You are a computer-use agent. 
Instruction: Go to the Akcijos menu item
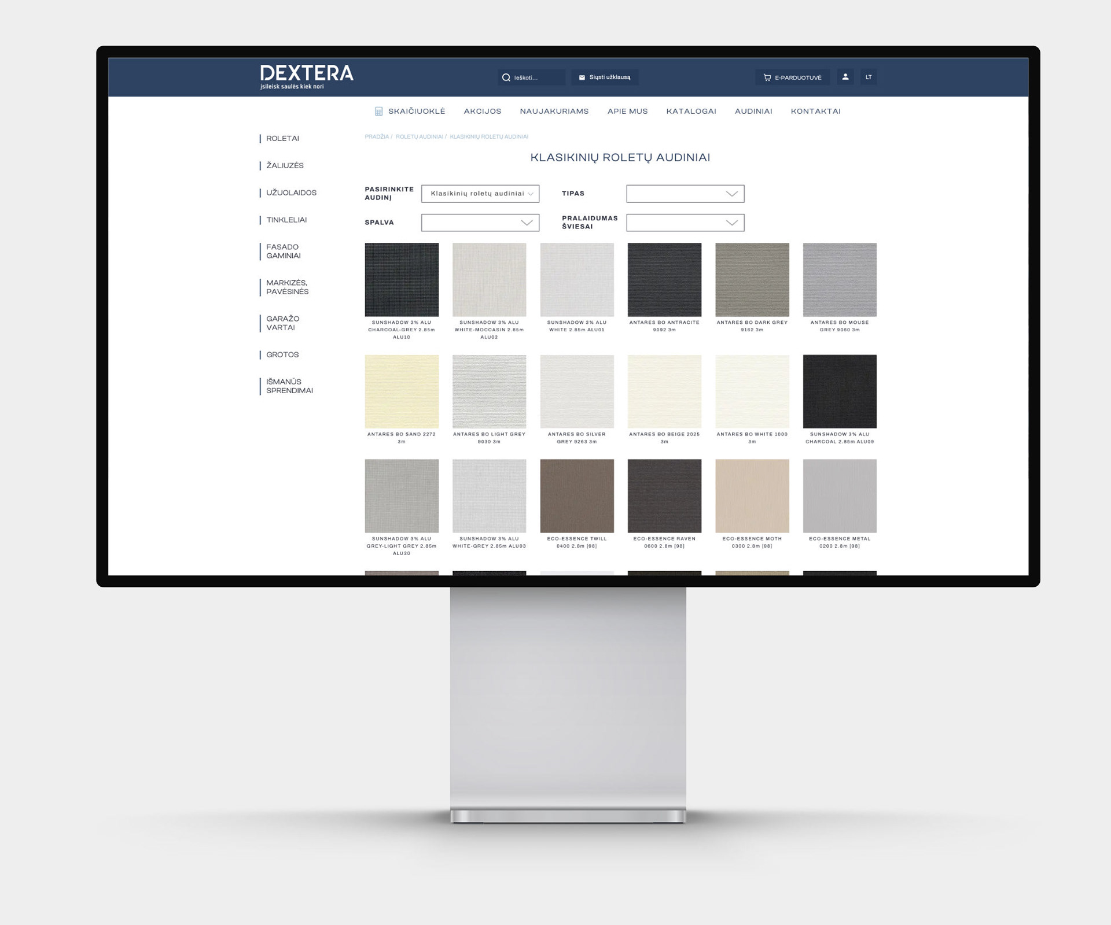coord(483,112)
